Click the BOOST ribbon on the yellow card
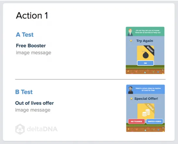Screen dimensions: 178x144 tap(149, 50)
